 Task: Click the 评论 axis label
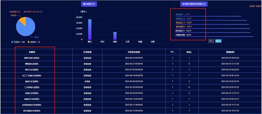pyautogui.click(x=102, y=42)
